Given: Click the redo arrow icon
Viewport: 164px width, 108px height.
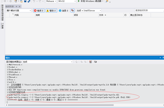Looking at the screenshot, I should pyautogui.click(x=40, y=1).
